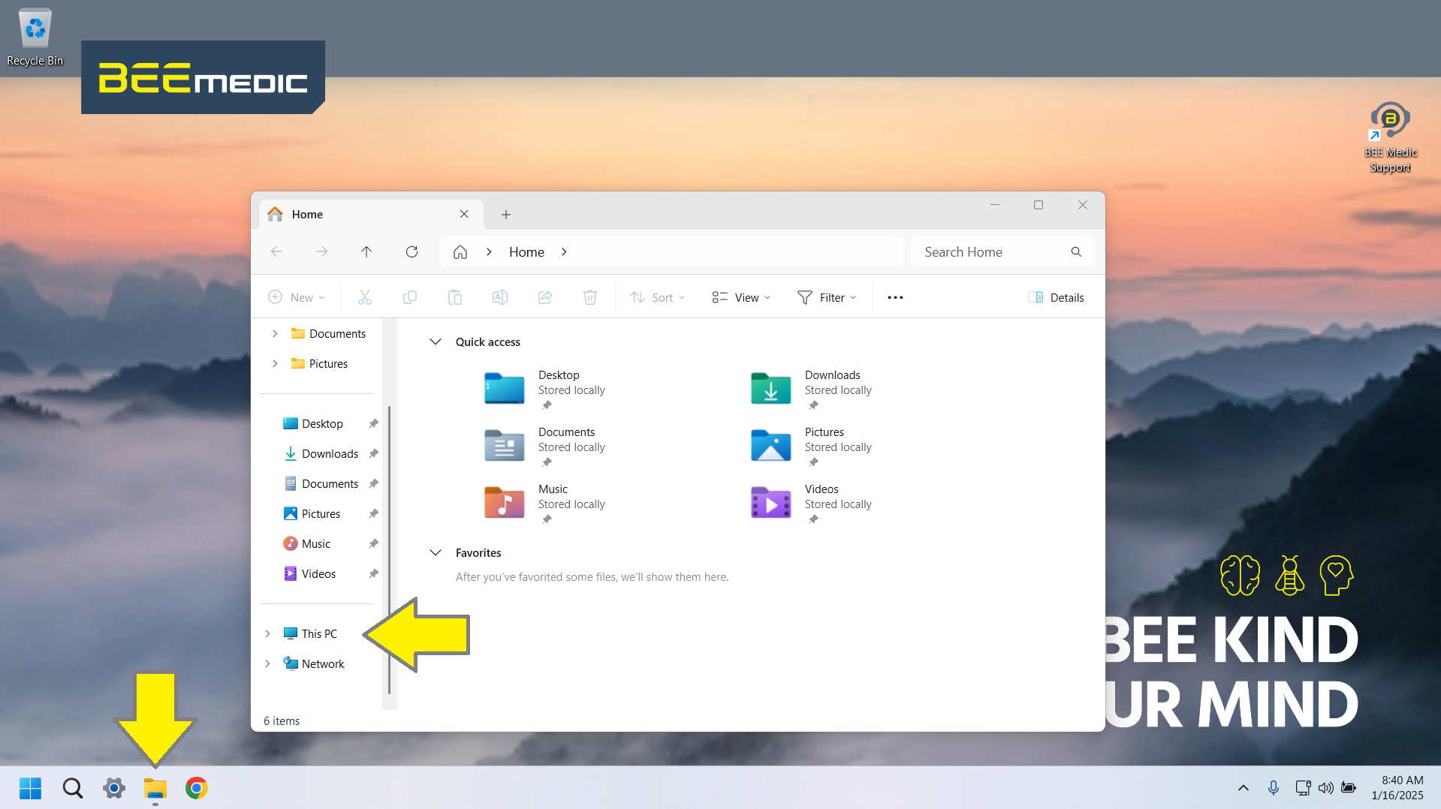
Task: Expand the This PC tree node
Action: click(268, 634)
